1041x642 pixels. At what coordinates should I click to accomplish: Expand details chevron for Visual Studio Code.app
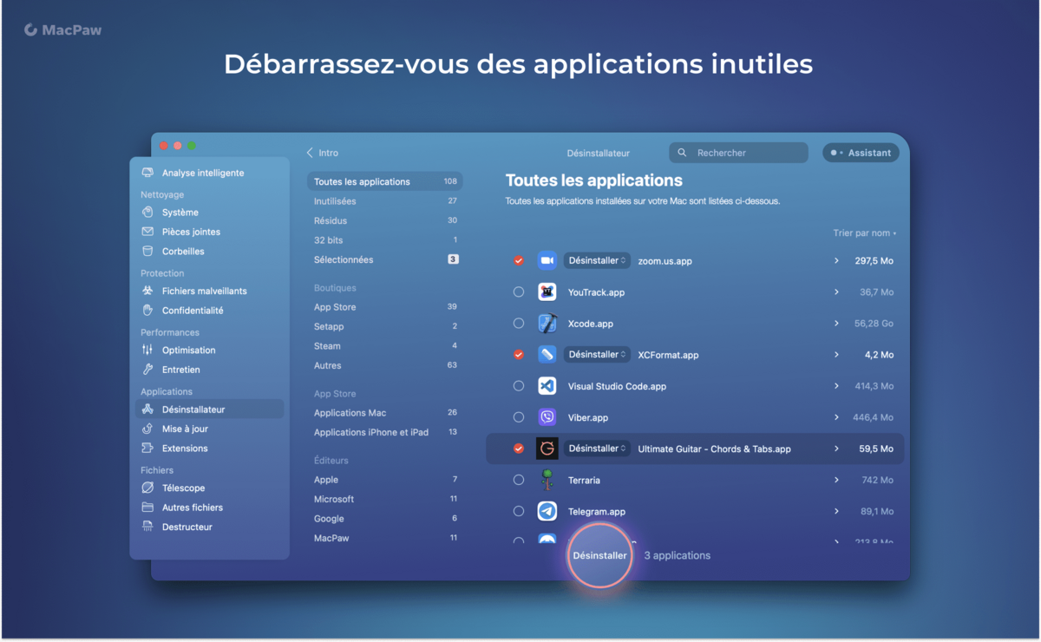point(837,386)
